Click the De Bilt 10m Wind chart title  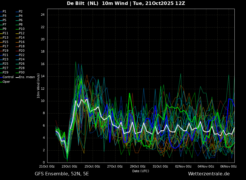click(126, 3)
